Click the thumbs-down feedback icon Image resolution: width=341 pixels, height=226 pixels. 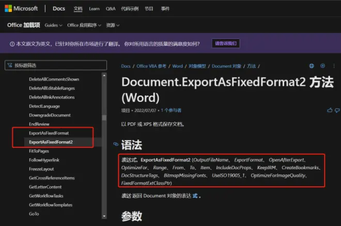(x=337, y=110)
